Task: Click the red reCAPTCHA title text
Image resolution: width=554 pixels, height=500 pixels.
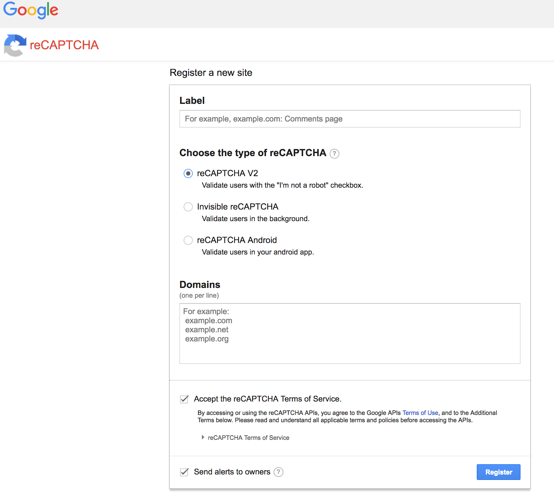Action: coord(64,45)
